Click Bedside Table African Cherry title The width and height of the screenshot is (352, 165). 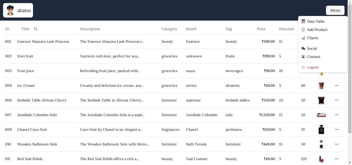42,100
